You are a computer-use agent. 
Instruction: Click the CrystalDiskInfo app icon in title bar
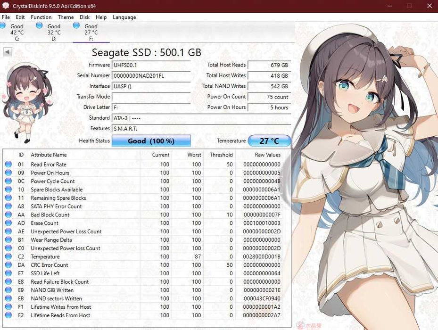pos(6,6)
